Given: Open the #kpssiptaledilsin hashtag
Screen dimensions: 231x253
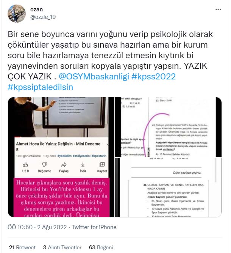Looking at the screenshot, I should click(x=41, y=87).
